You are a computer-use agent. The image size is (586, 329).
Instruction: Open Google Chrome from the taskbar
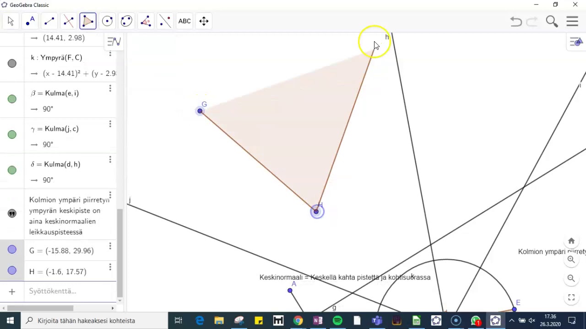(298, 321)
